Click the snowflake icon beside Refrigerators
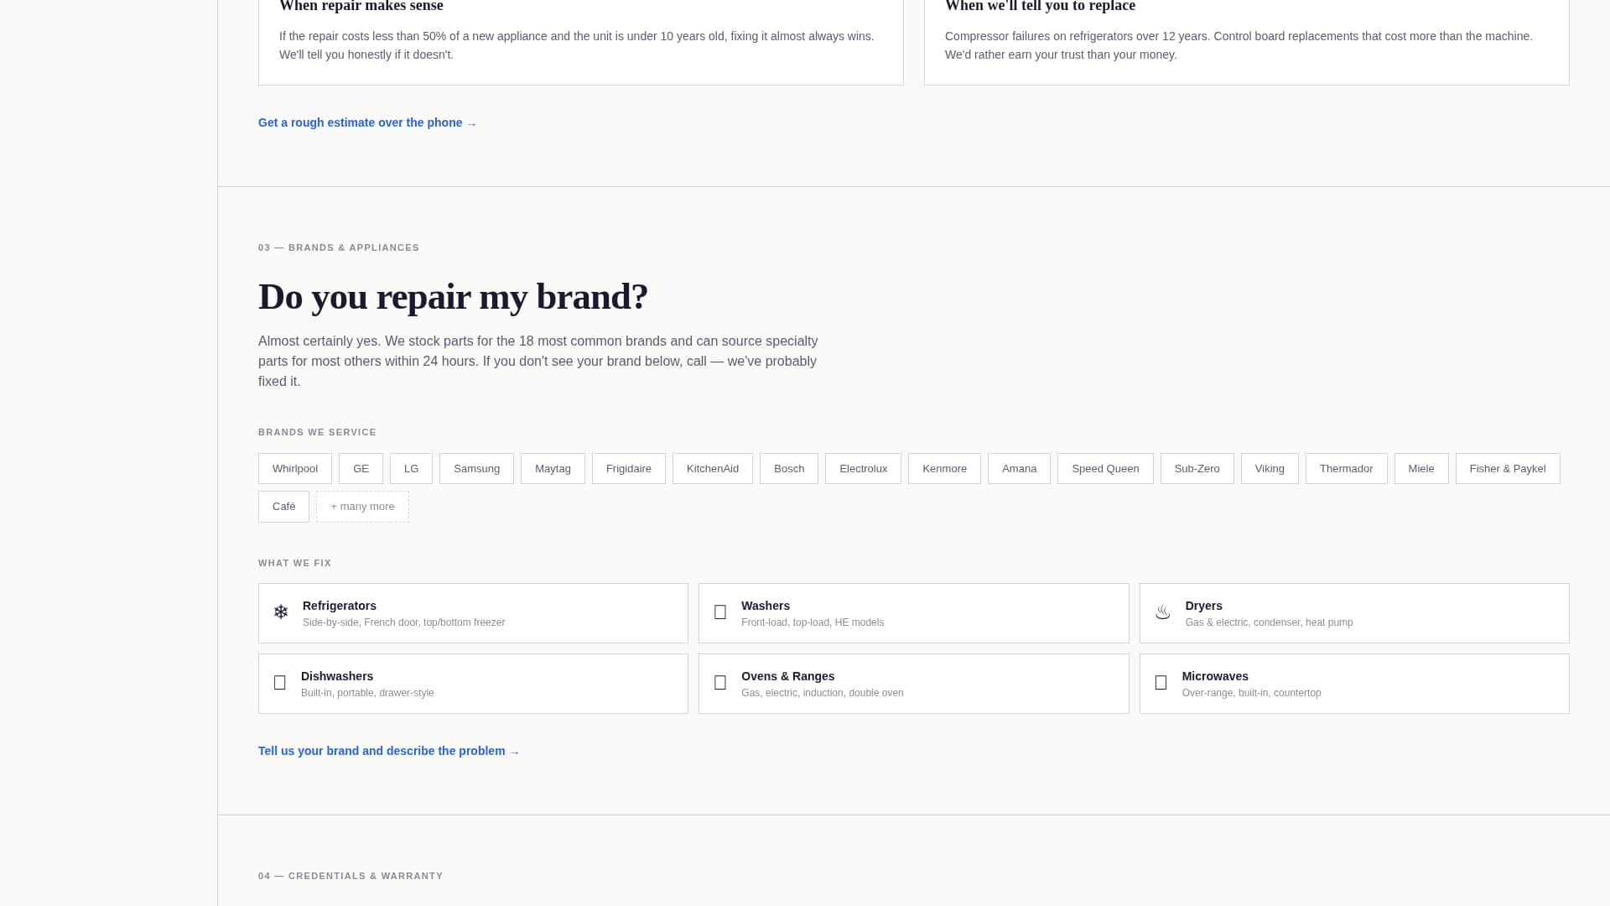 click(x=281, y=612)
